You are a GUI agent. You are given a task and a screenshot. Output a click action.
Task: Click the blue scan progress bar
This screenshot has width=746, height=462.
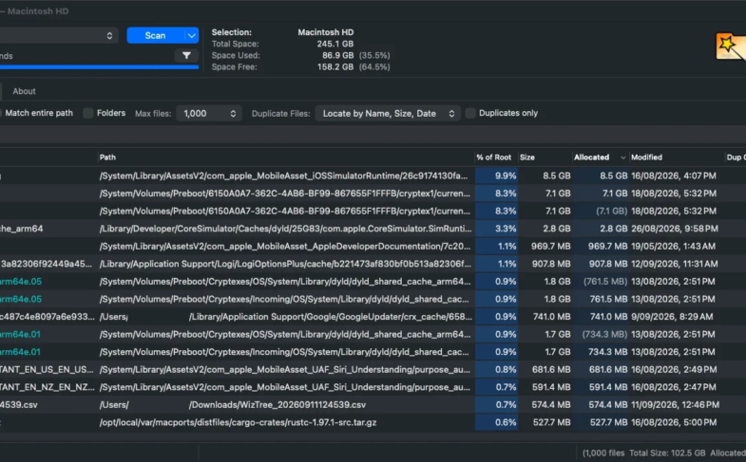tap(99, 67)
